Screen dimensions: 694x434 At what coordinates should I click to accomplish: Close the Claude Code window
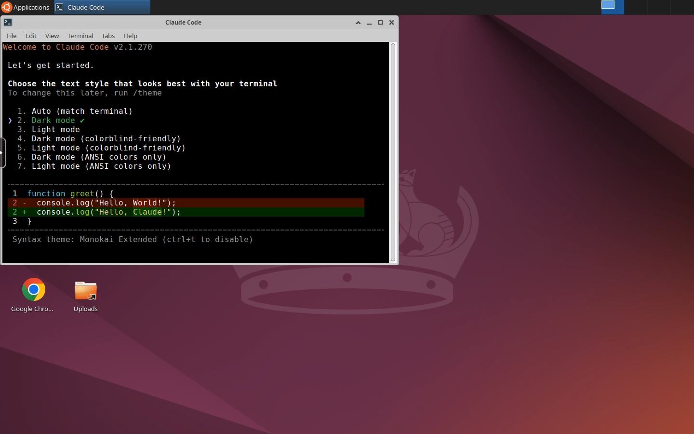391,23
